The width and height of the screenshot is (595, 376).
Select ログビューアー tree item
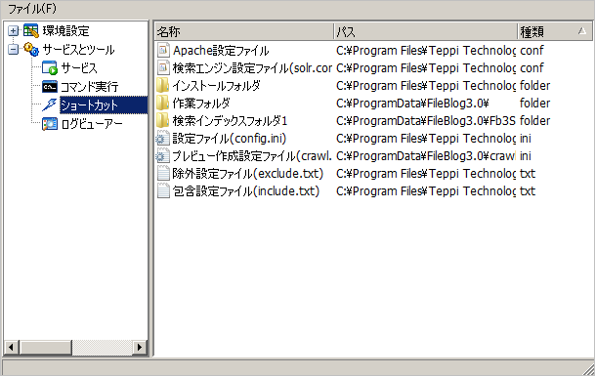pos(92,123)
